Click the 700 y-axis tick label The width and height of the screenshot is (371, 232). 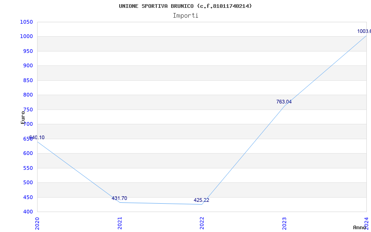click(x=28, y=124)
